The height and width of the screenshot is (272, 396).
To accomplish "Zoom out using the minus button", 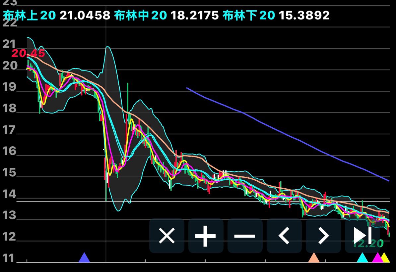I will (x=245, y=236).
